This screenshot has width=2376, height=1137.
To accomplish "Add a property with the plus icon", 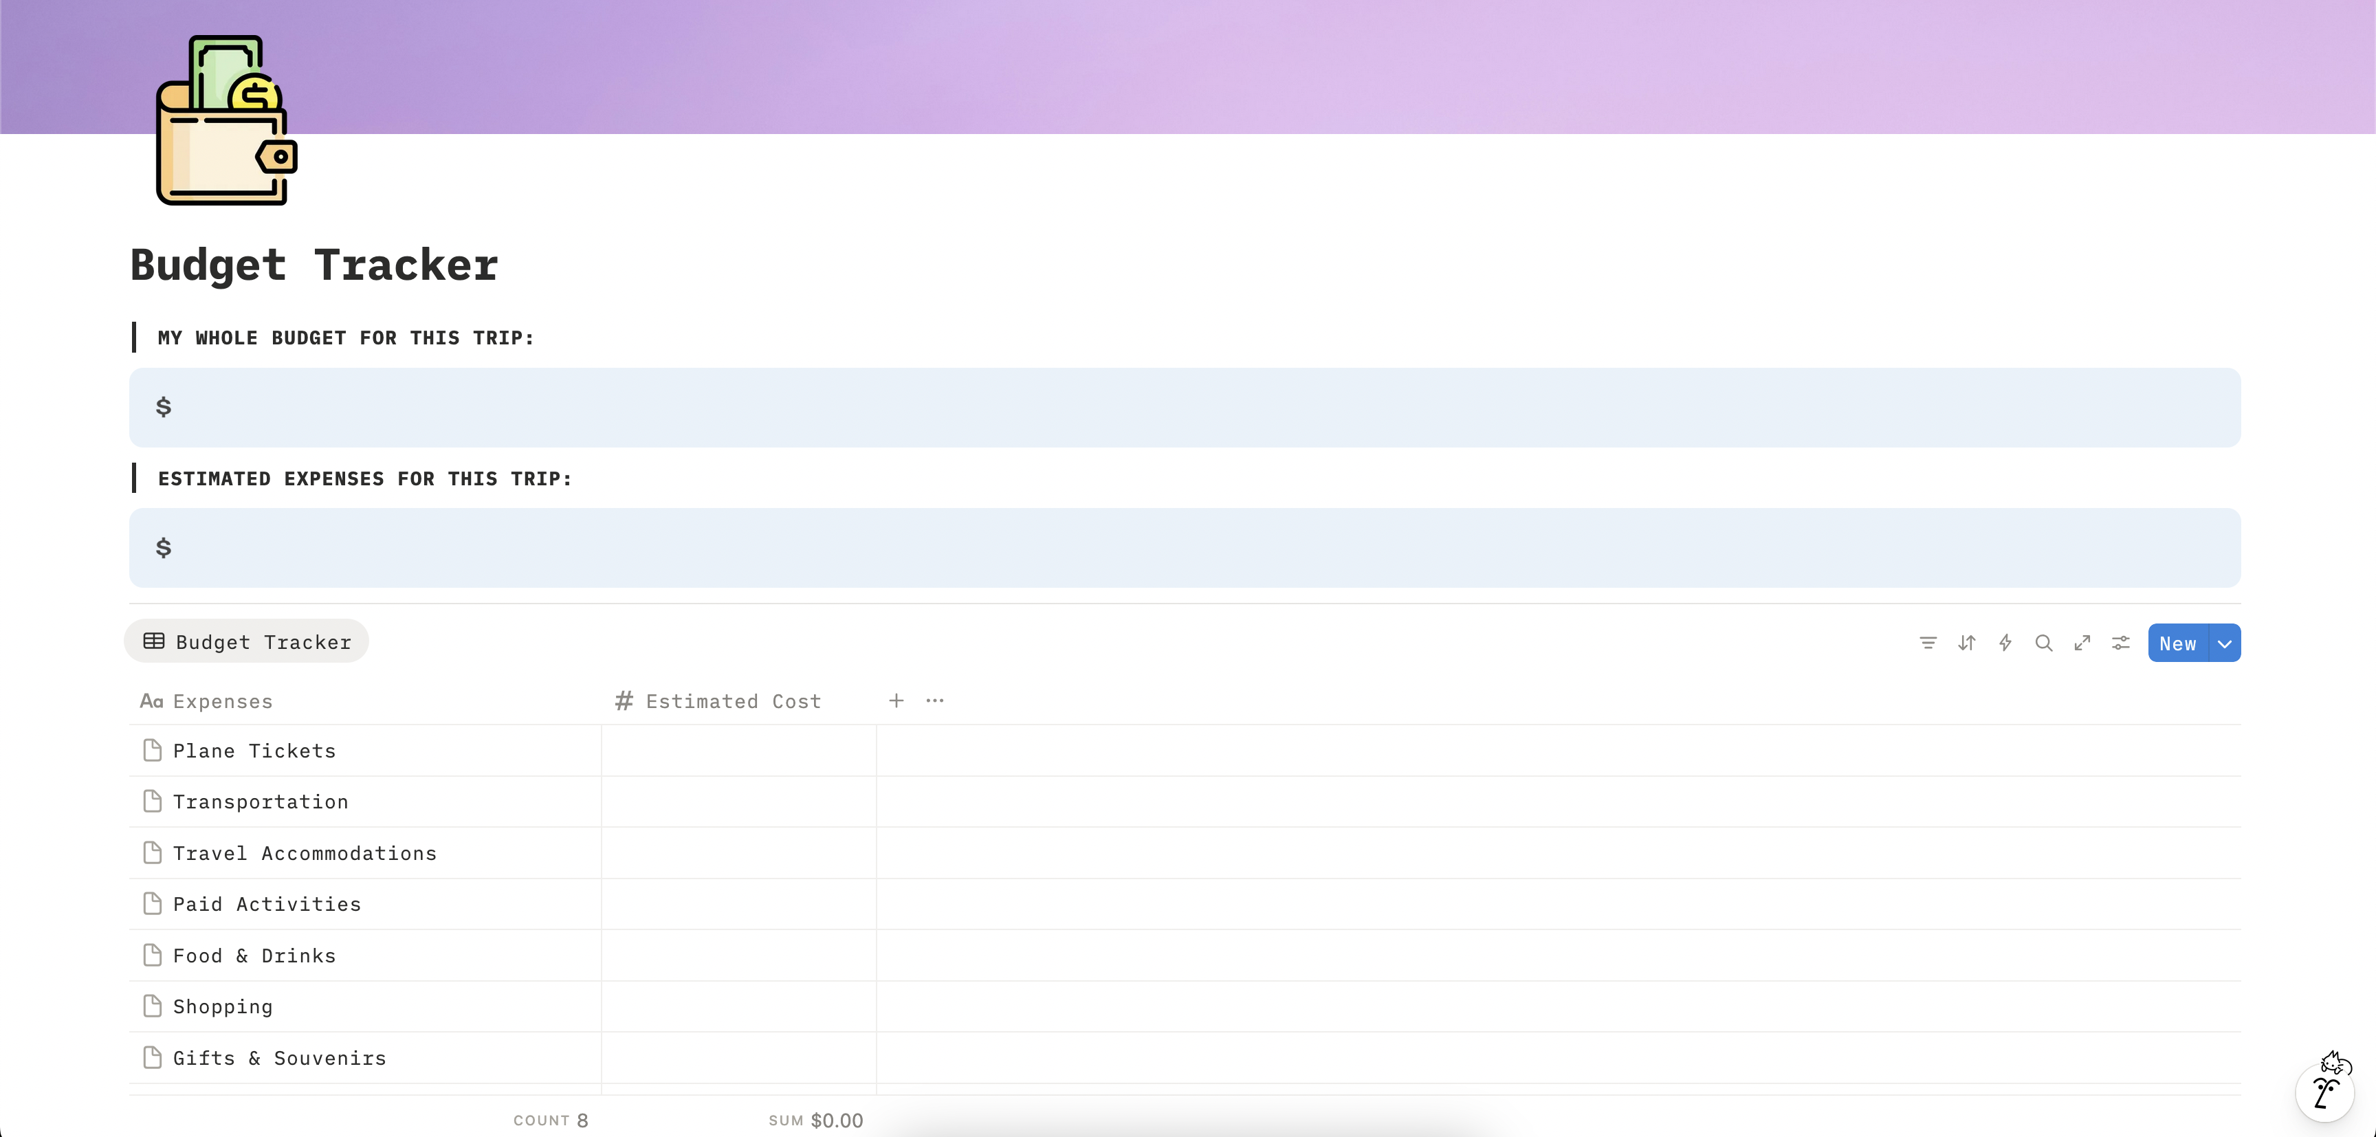I will (x=896, y=700).
